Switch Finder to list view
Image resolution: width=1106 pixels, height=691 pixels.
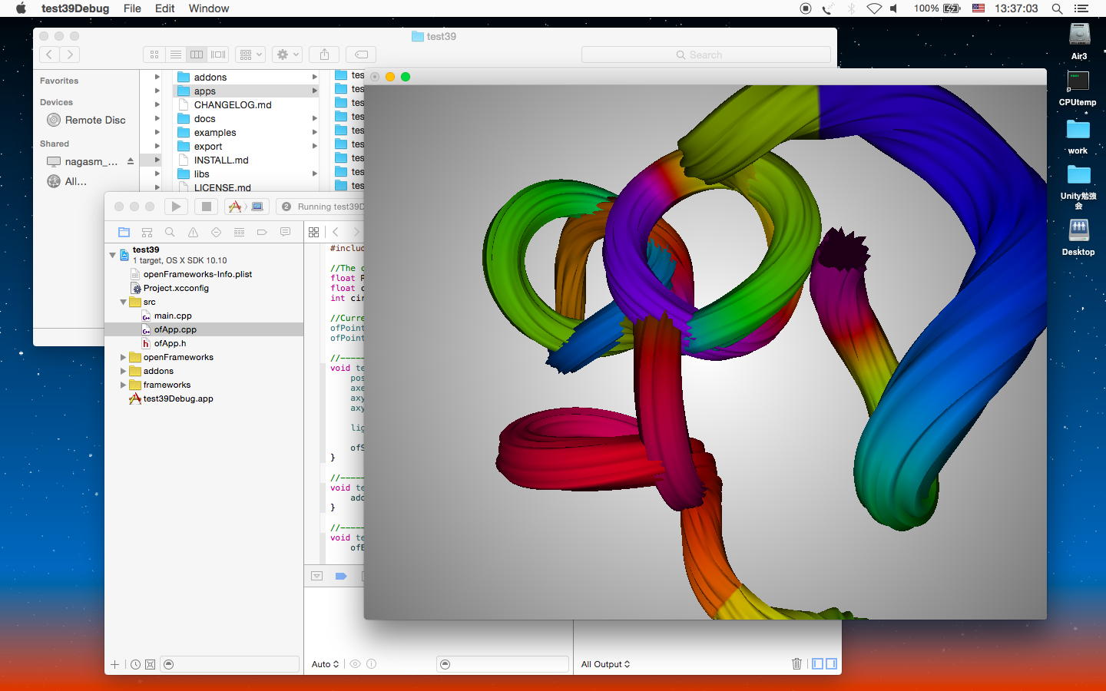(x=176, y=55)
